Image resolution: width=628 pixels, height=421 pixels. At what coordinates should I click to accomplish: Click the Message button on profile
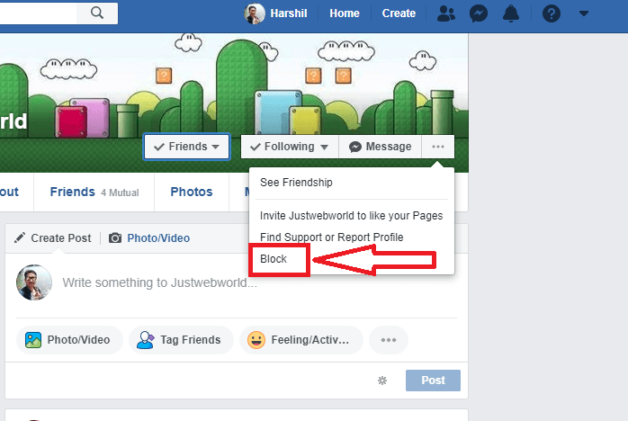[x=380, y=147]
